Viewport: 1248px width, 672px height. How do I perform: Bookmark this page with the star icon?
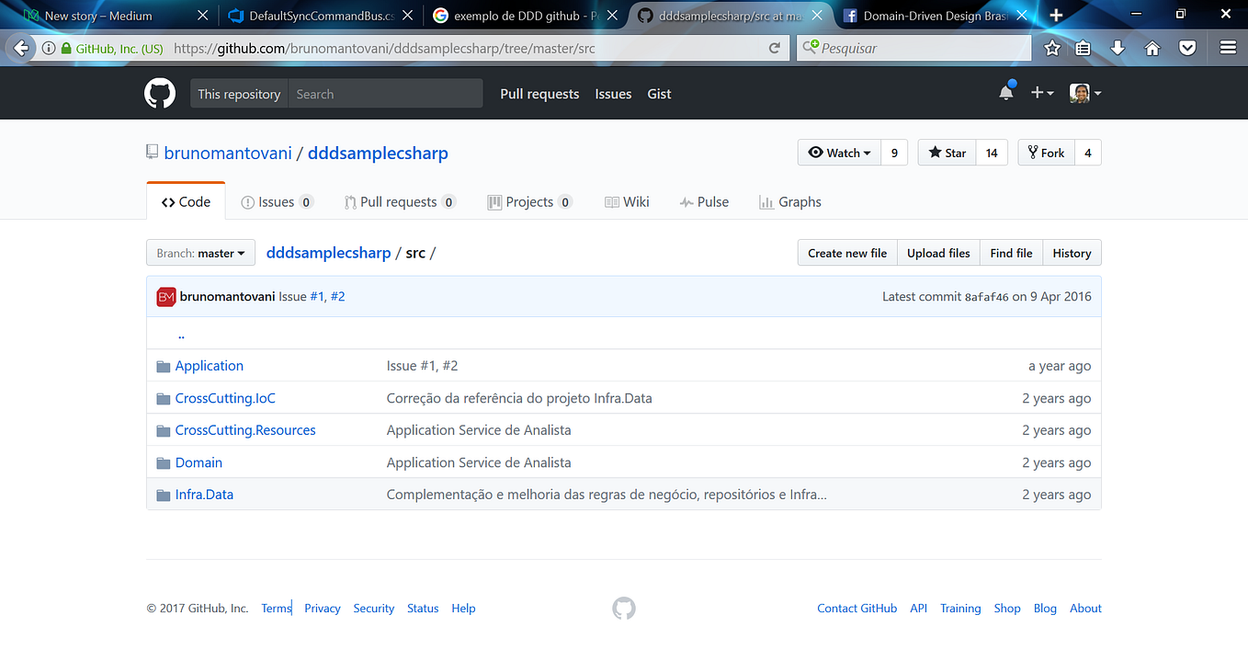(1051, 47)
